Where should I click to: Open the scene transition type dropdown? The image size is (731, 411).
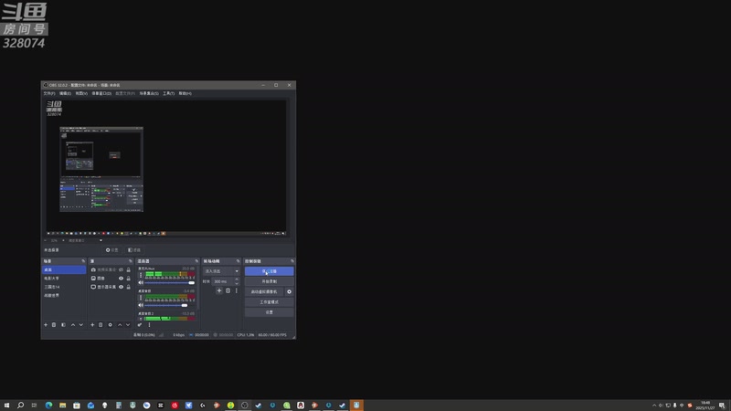[221, 271]
